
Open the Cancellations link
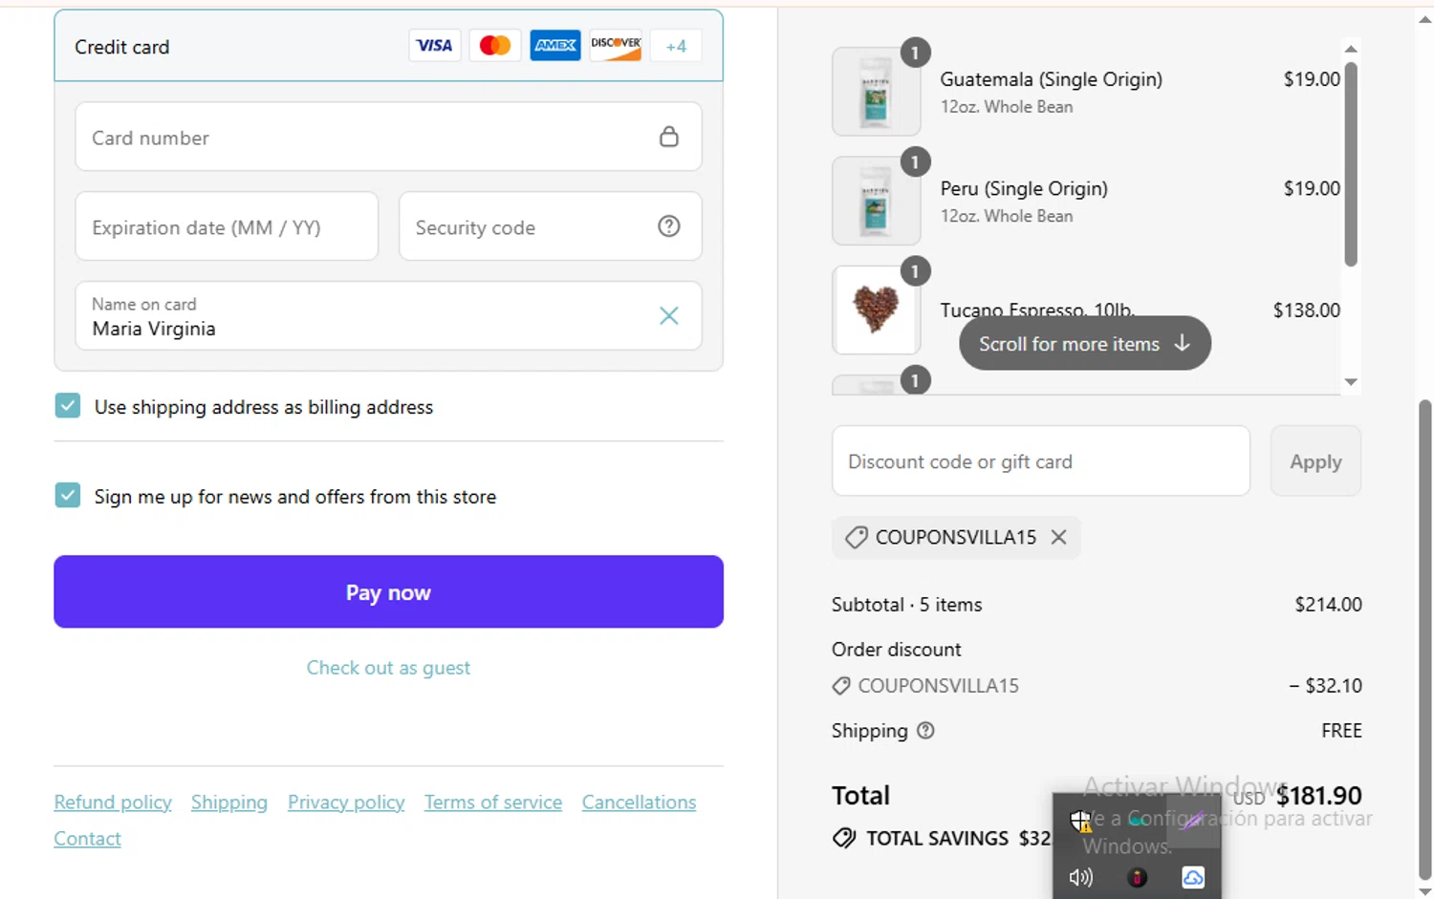tap(639, 803)
